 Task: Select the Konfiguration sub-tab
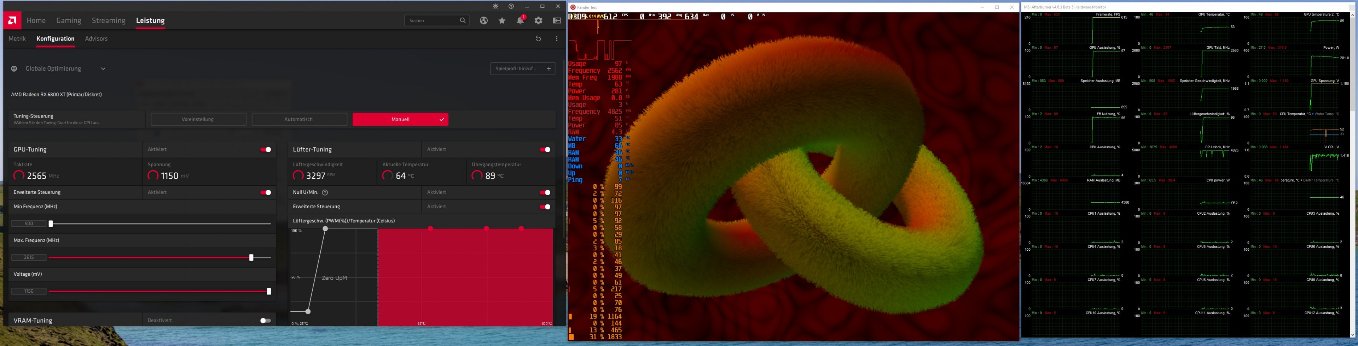56,38
